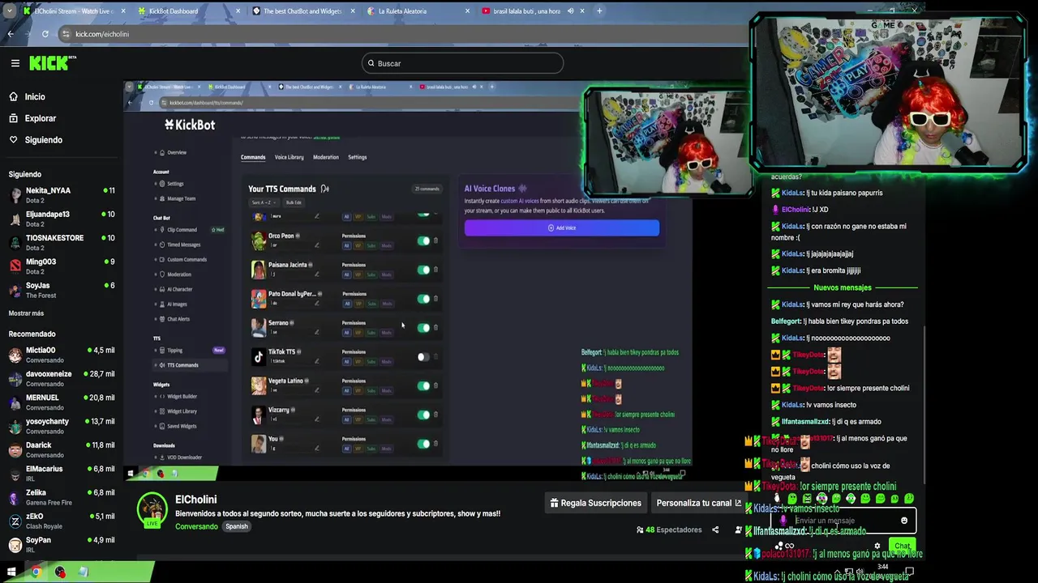Click Personaliza tu canal button
This screenshot has width=1038, height=583.
[x=697, y=503]
